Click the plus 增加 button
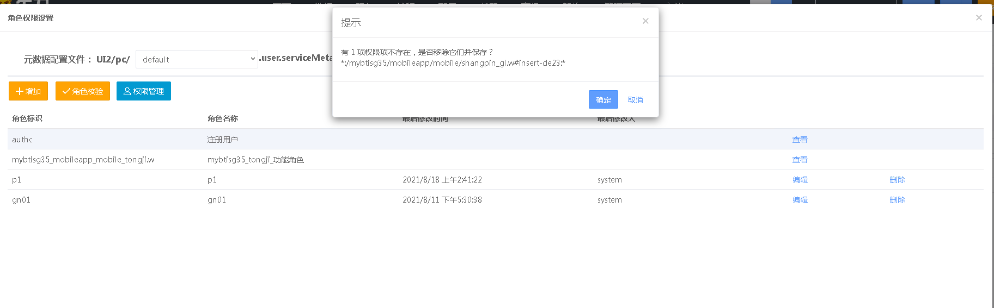Image resolution: width=994 pixels, height=308 pixels. click(x=28, y=91)
